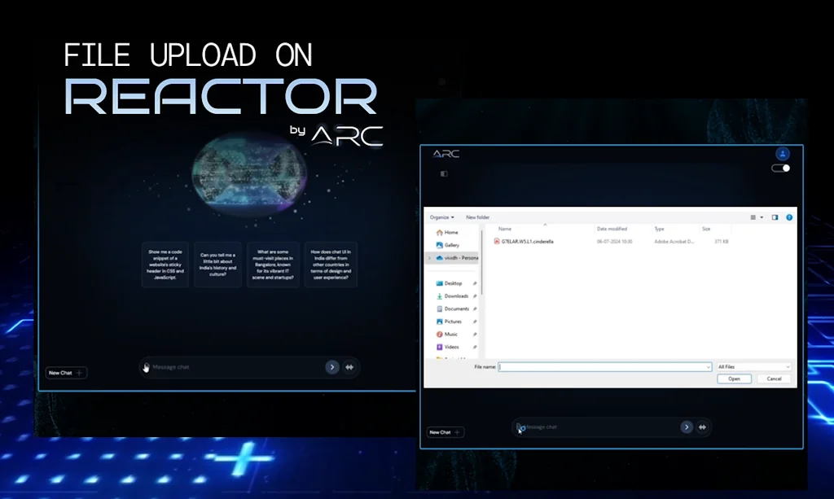Click the double-arrow icon next to the send button
Image resolution: width=834 pixels, height=499 pixels.
point(702,427)
